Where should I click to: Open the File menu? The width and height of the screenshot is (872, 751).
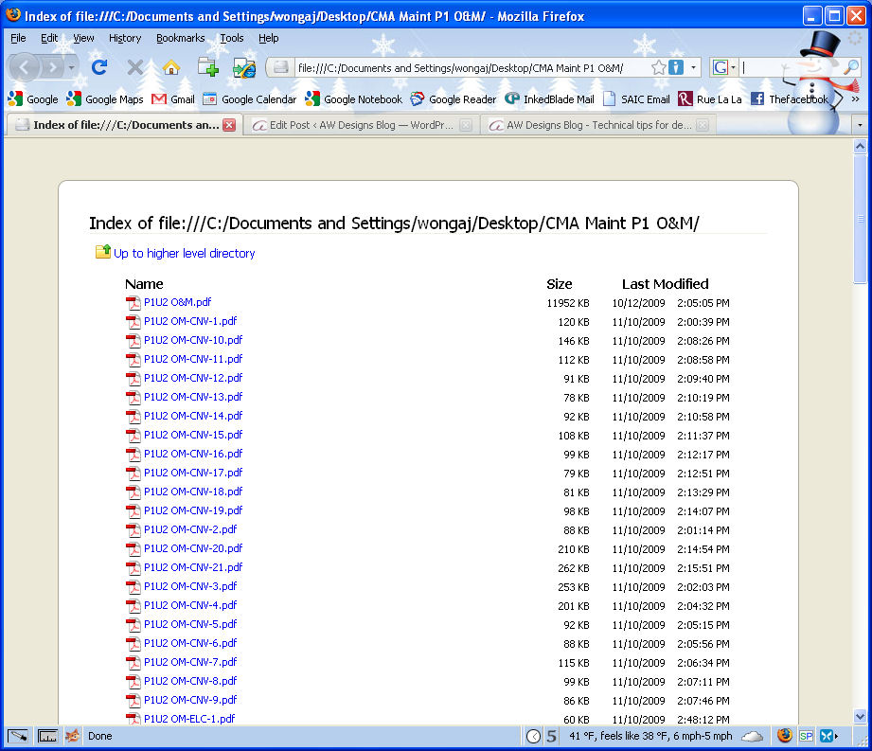tap(18, 38)
